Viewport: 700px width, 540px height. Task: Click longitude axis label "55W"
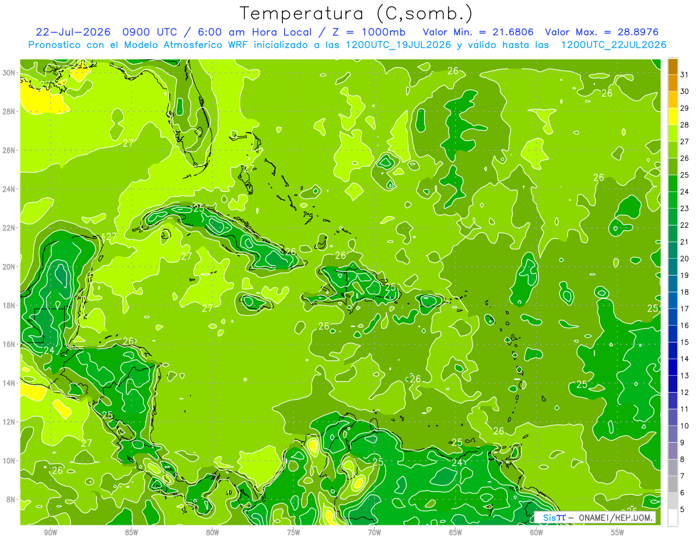point(618,532)
